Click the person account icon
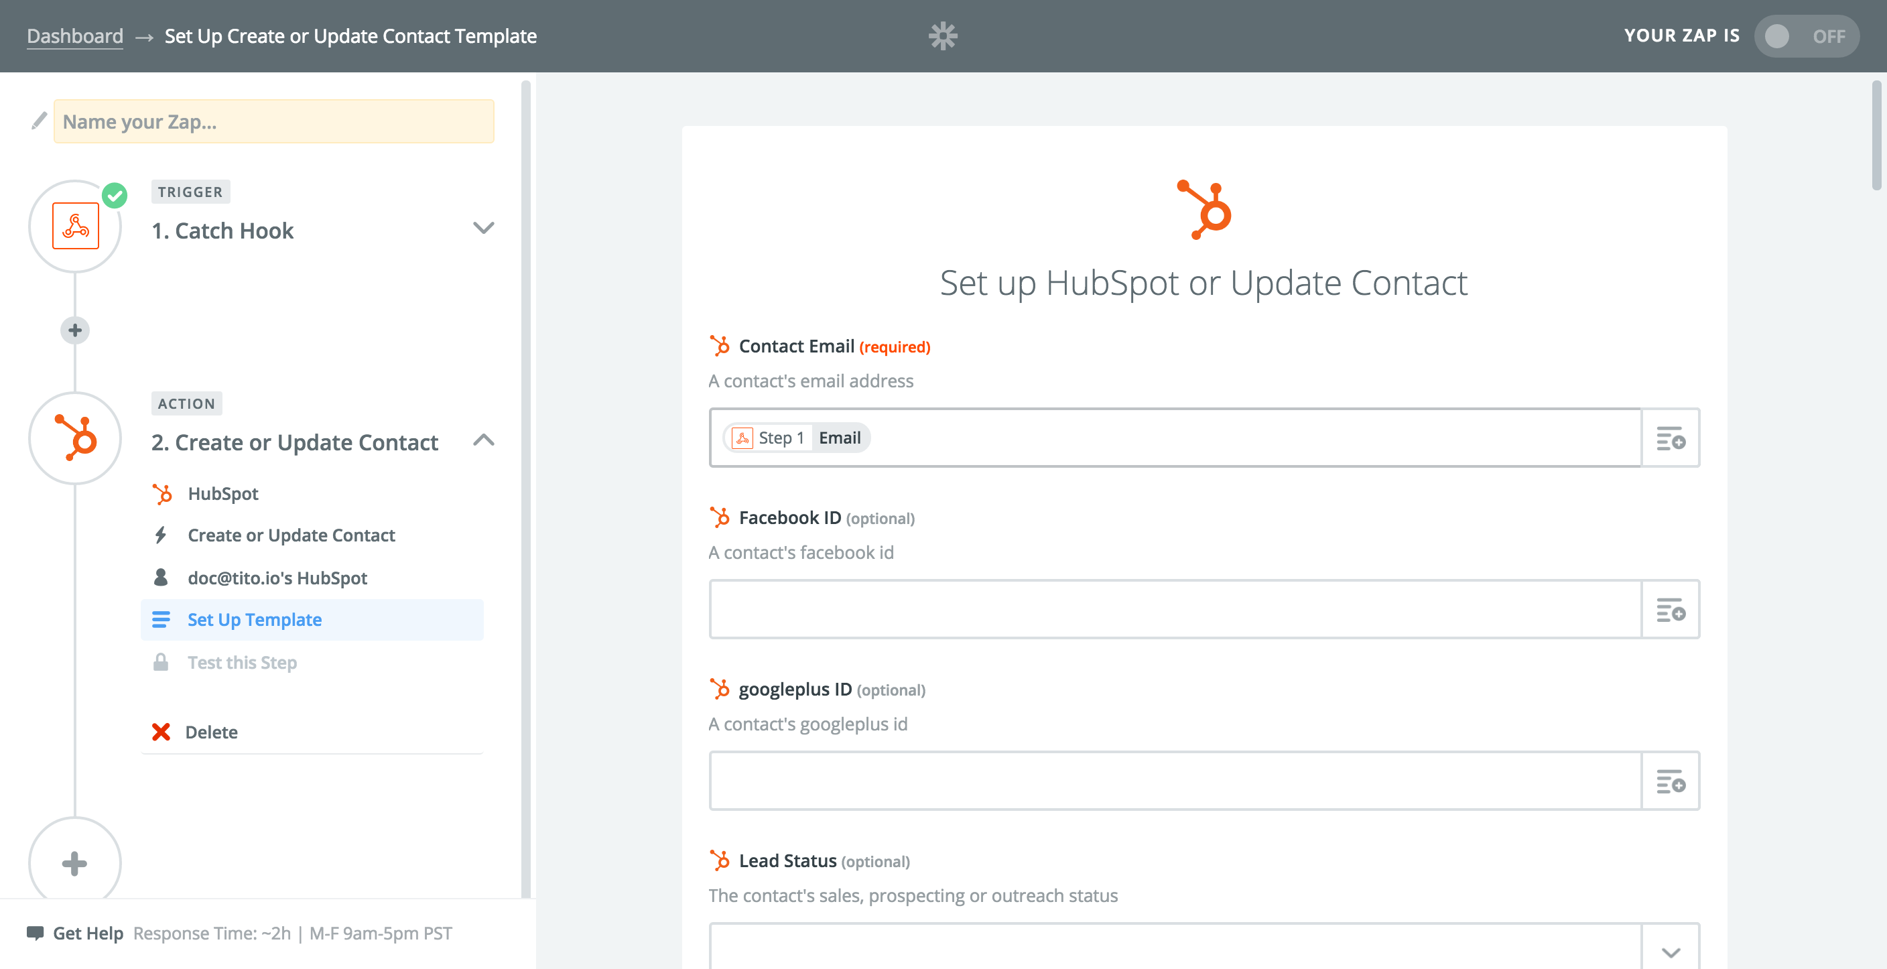This screenshot has width=1887, height=969. click(160, 577)
